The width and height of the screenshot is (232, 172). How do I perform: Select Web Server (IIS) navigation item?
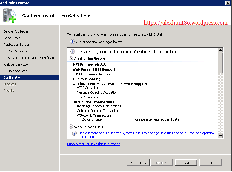(16, 64)
